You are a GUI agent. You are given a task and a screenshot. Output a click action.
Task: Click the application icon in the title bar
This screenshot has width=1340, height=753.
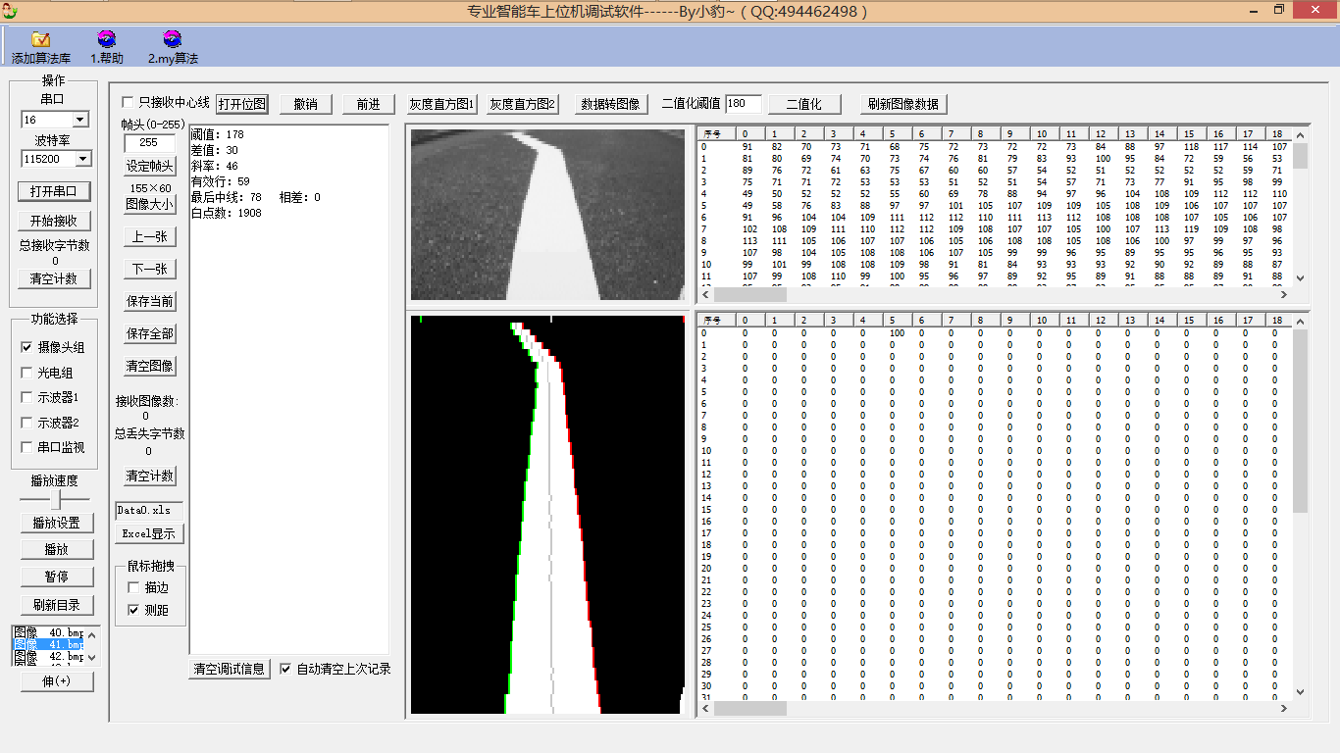coord(10,11)
